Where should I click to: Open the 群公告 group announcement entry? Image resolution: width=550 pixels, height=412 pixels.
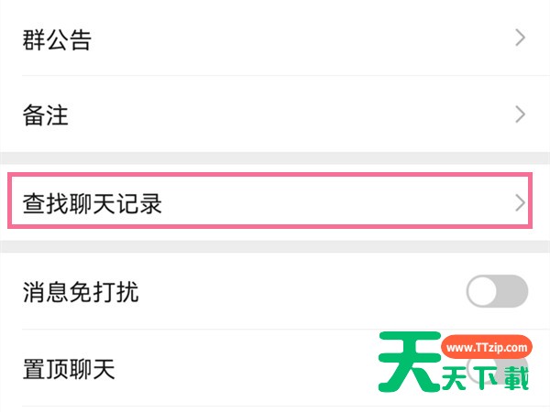pyautogui.click(x=275, y=38)
